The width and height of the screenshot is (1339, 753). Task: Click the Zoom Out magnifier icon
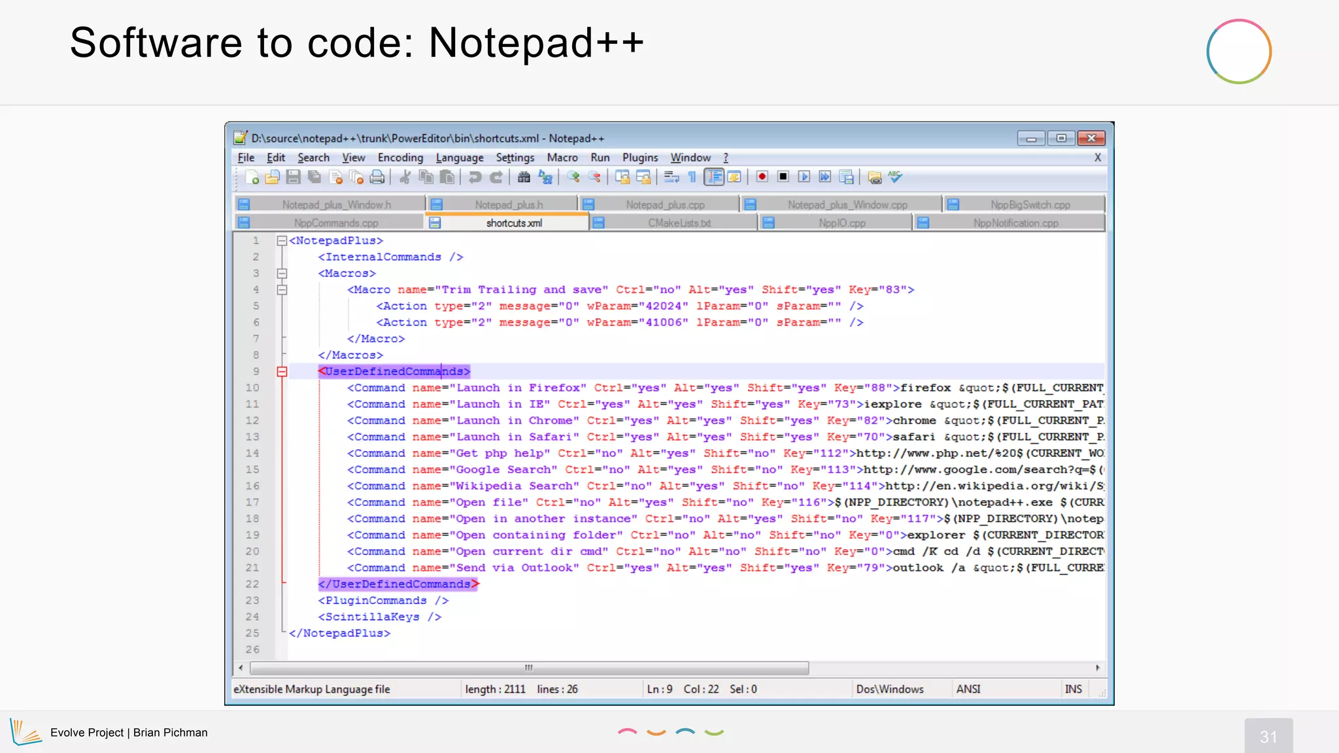(x=594, y=177)
